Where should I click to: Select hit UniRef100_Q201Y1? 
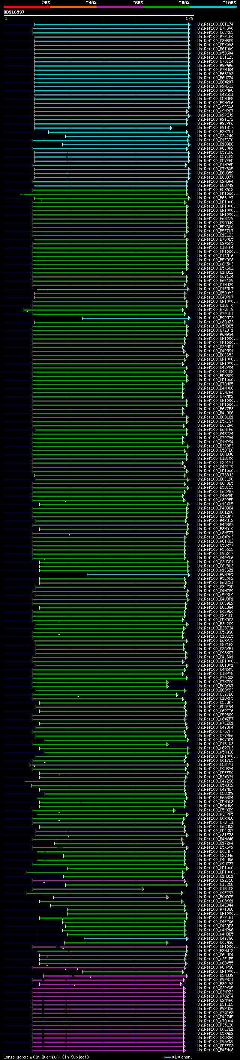pyautogui.click(x=215, y=463)
